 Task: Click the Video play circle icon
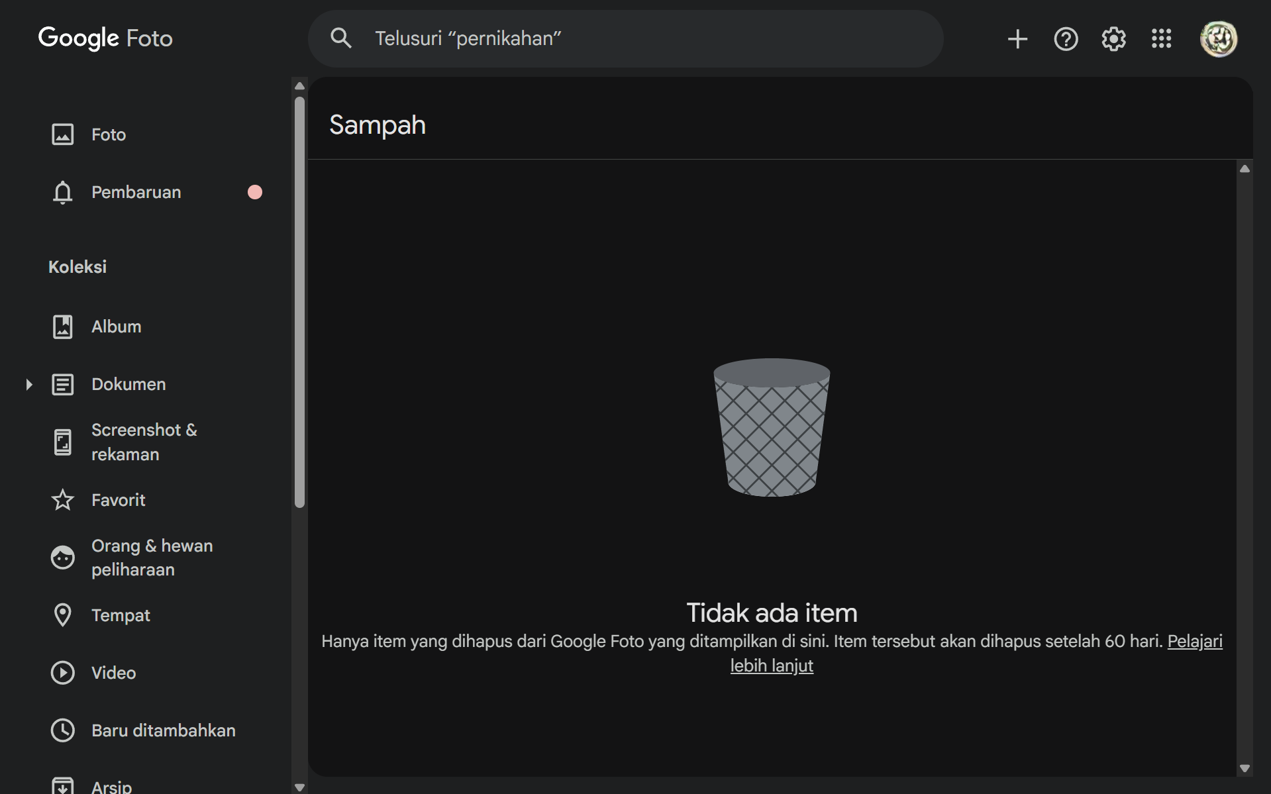tap(63, 673)
